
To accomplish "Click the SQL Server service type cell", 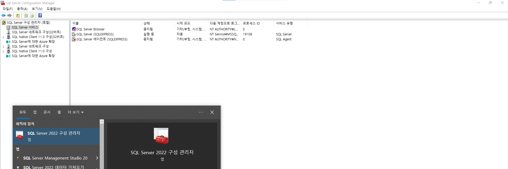I will [284, 34].
